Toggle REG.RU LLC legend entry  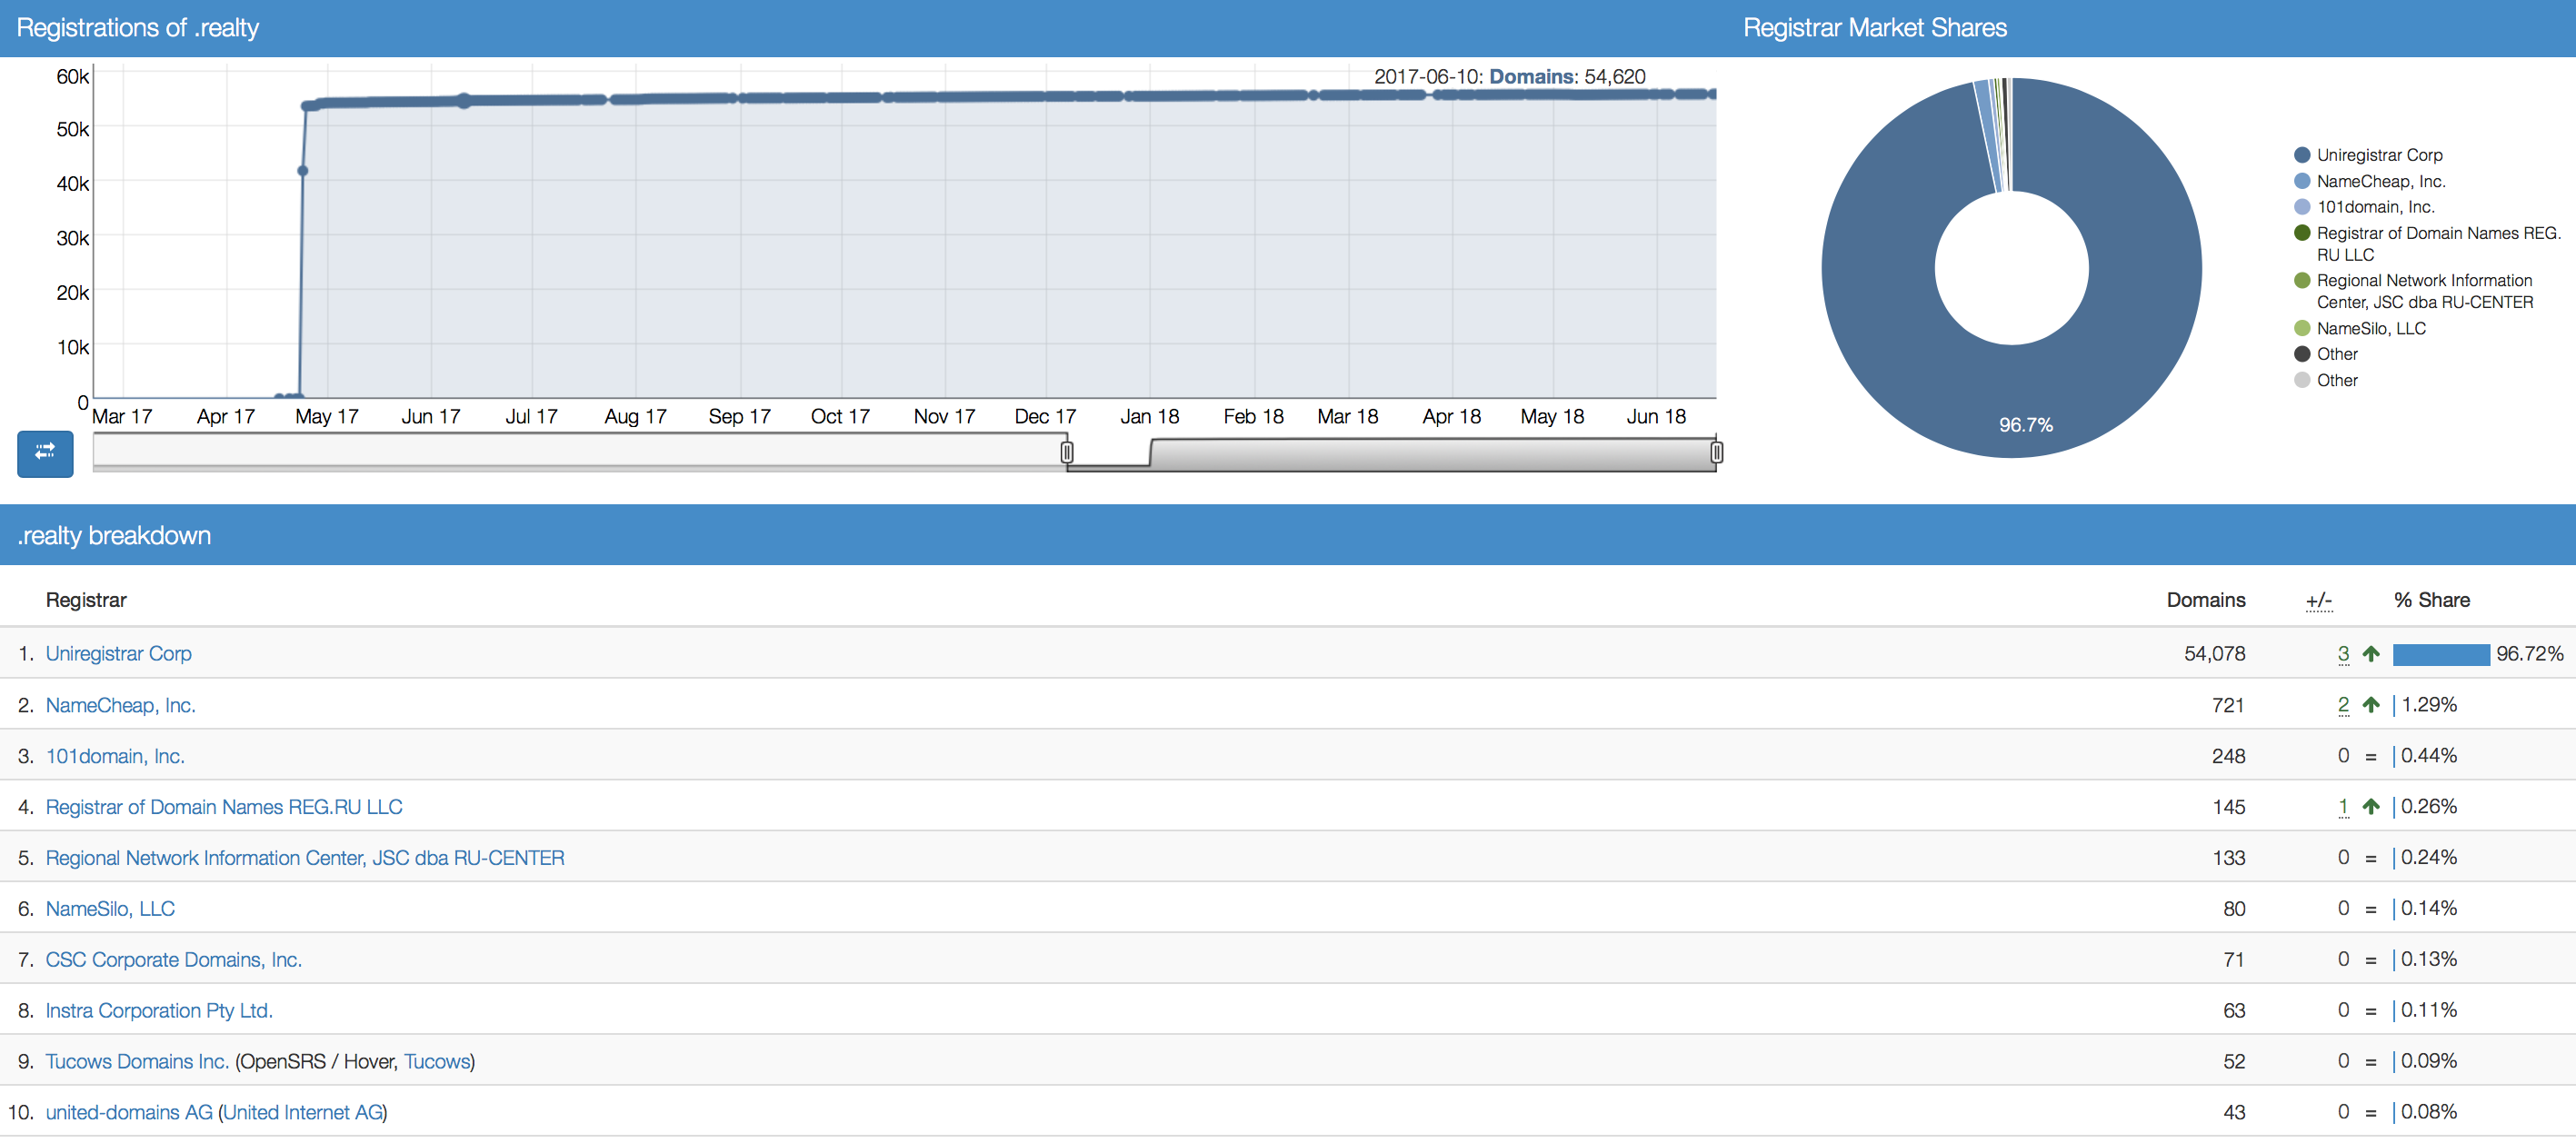click(2427, 243)
